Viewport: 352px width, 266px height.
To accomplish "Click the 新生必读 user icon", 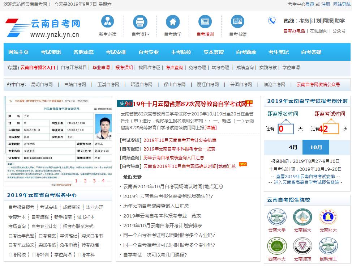I will (107, 22).
